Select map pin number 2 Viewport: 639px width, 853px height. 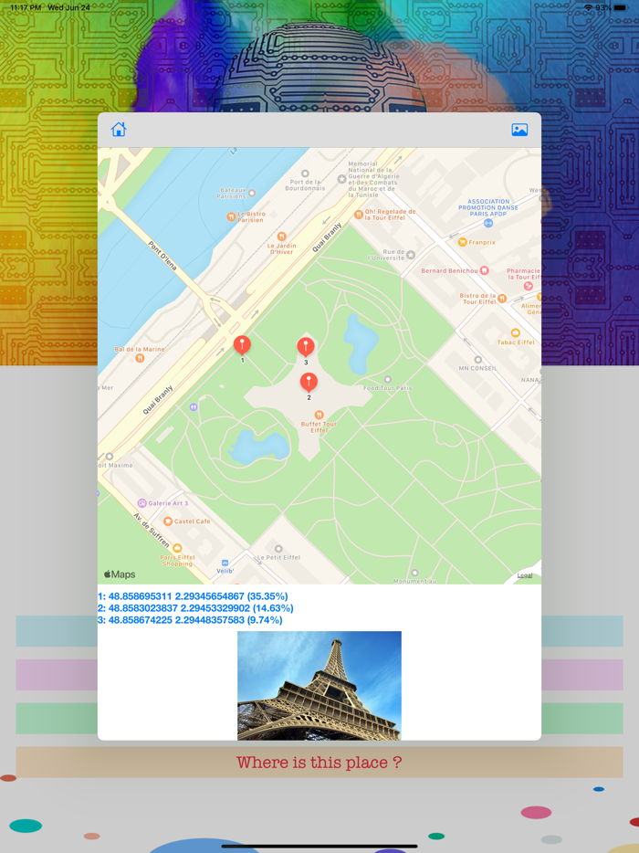[x=309, y=383]
